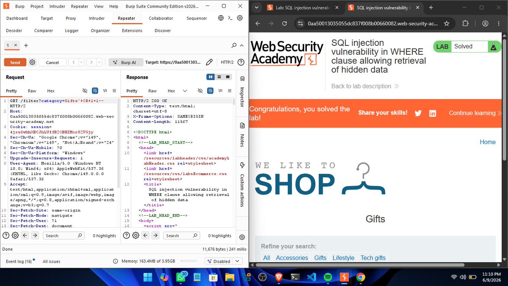Viewport: 508px width, 286px height.
Task: Bookmark page with star icon
Action: 447,24
